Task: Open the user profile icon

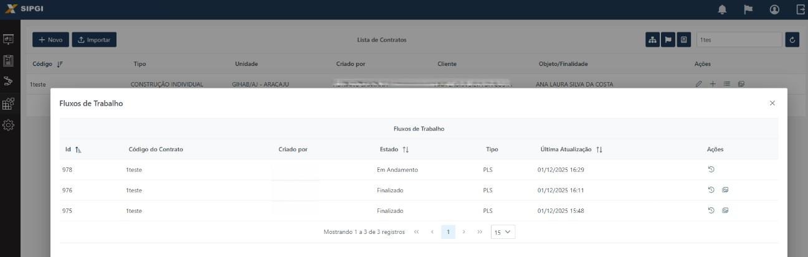Action: click(x=774, y=9)
